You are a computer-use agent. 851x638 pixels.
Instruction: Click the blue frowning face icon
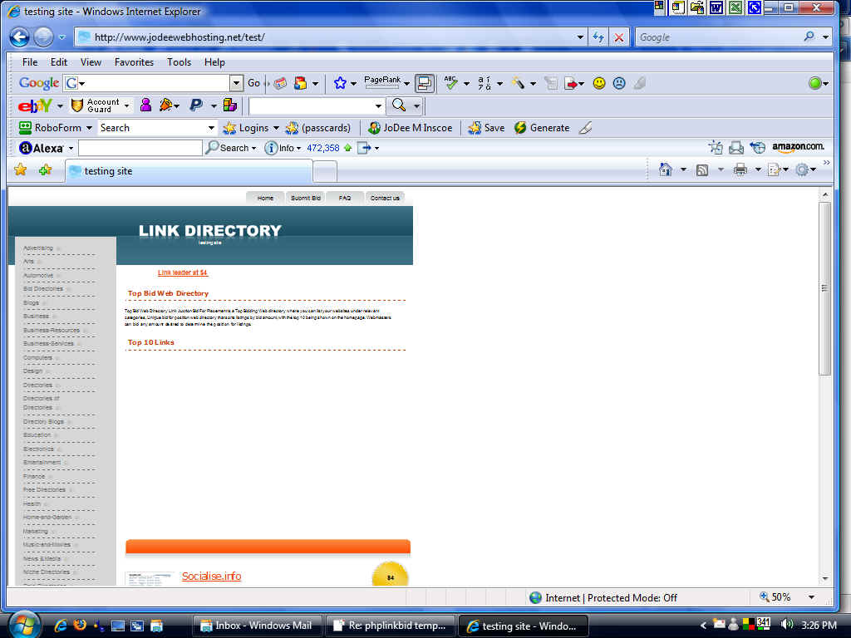tap(619, 83)
